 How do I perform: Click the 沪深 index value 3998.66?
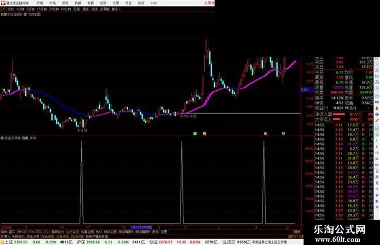point(93,242)
